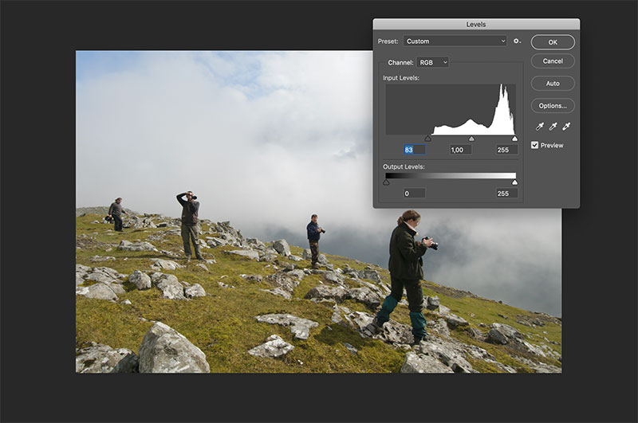Click OK to apply levels
Image resolution: width=638 pixels, height=423 pixels.
[x=553, y=41]
